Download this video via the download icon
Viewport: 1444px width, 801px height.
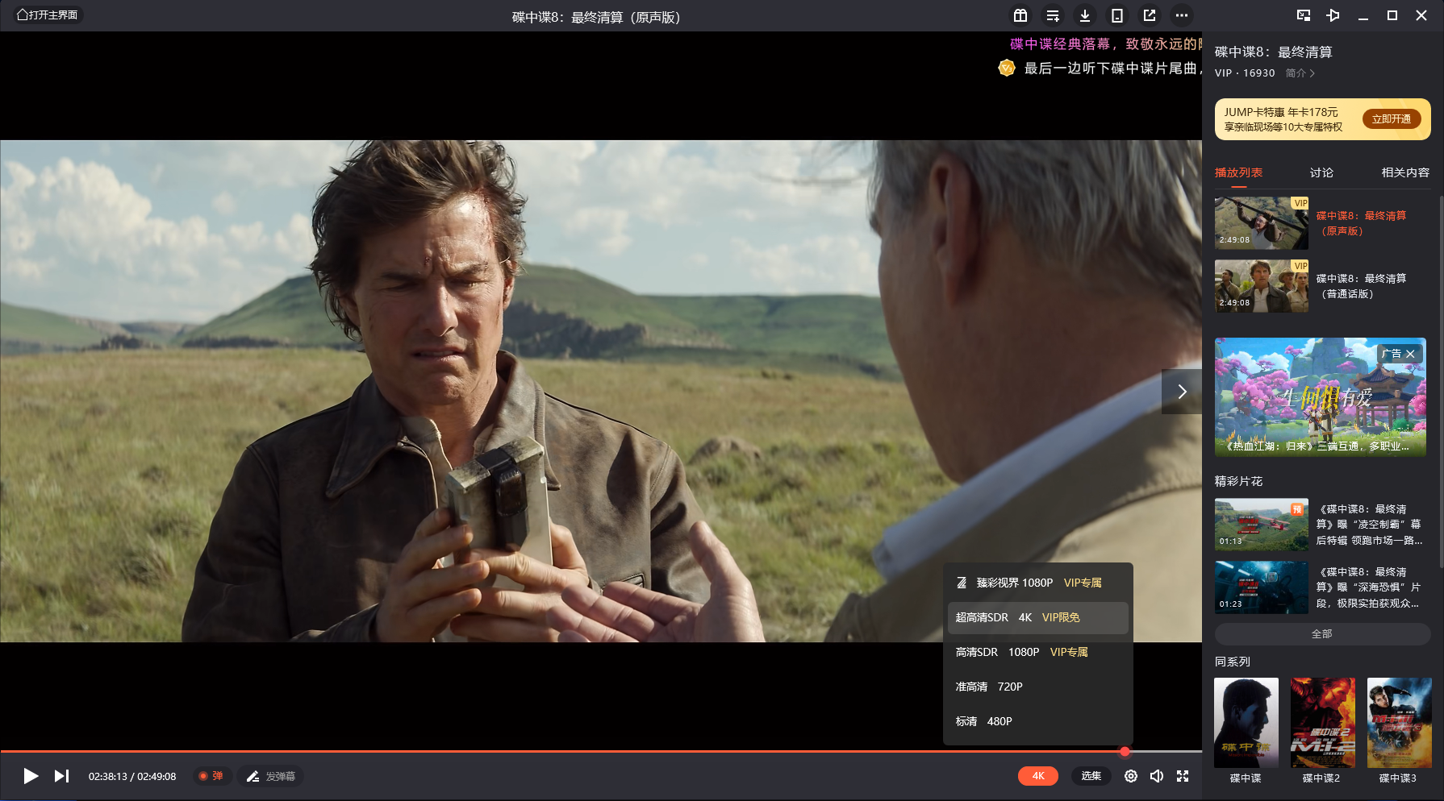click(x=1085, y=15)
